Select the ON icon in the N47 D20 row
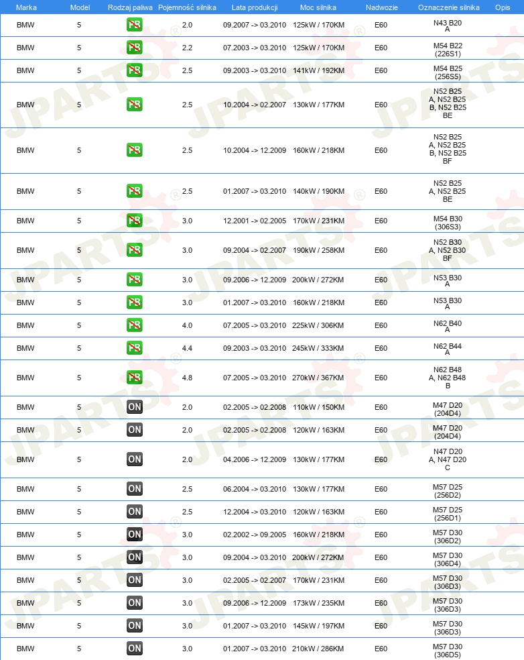Viewport: 524px width, 660px height. pos(135,459)
